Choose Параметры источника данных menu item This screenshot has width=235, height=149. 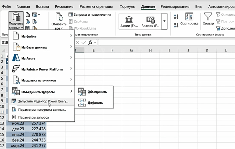click(x=42, y=109)
